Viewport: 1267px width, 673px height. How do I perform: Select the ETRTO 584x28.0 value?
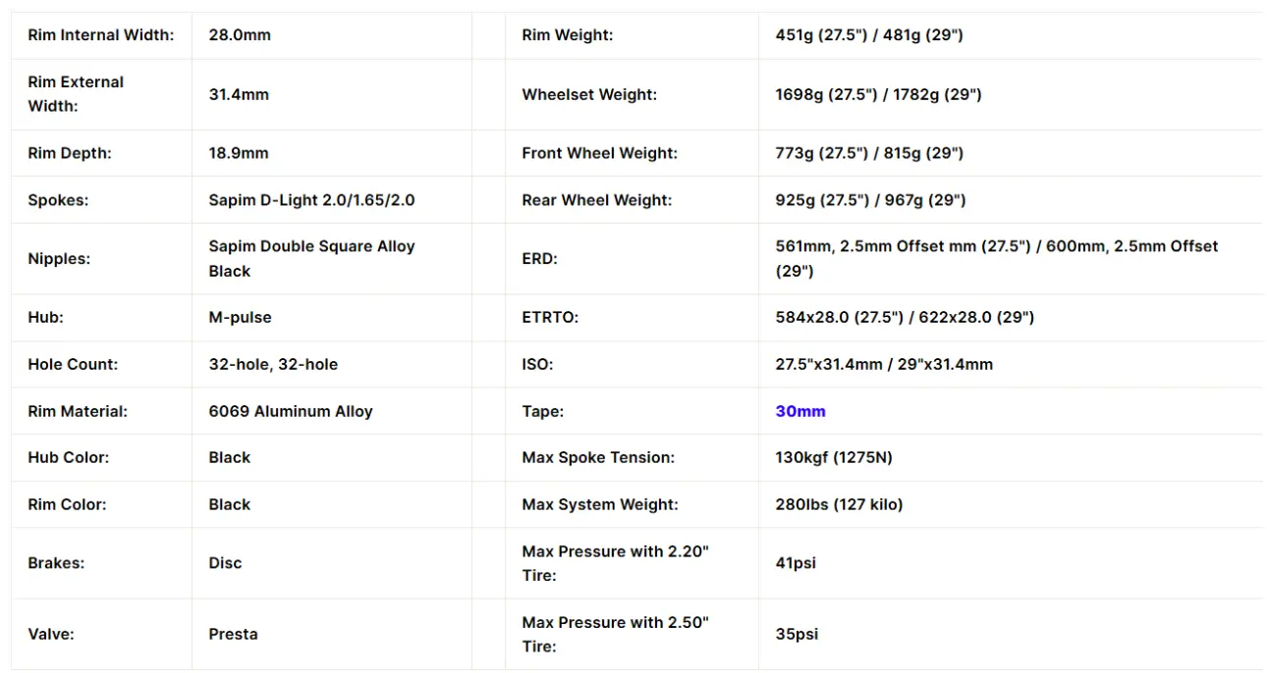tap(905, 318)
